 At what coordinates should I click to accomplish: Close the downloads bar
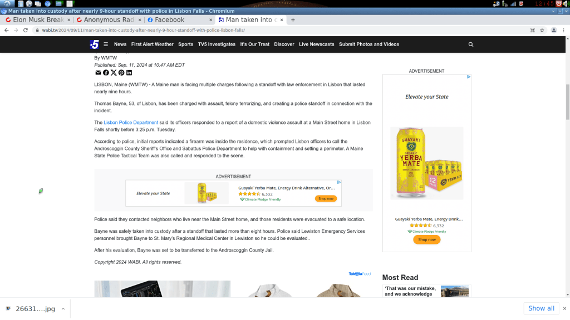pos(564,308)
